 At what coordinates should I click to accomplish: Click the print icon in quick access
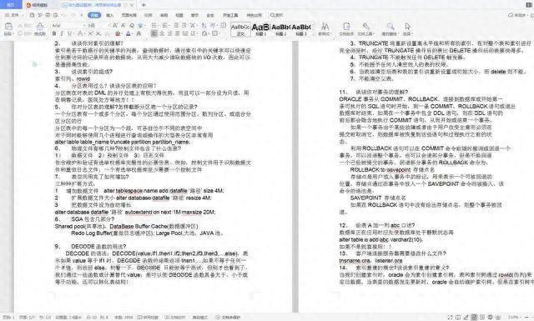click(x=48, y=15)
